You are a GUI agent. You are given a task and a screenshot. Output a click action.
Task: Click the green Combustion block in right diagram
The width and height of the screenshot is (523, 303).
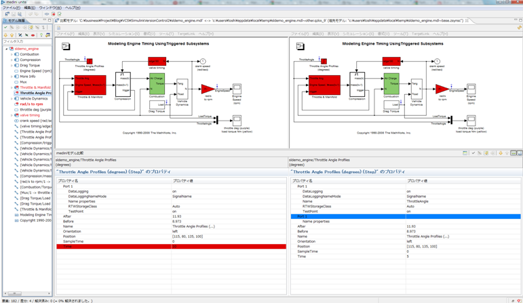[391, 85]
